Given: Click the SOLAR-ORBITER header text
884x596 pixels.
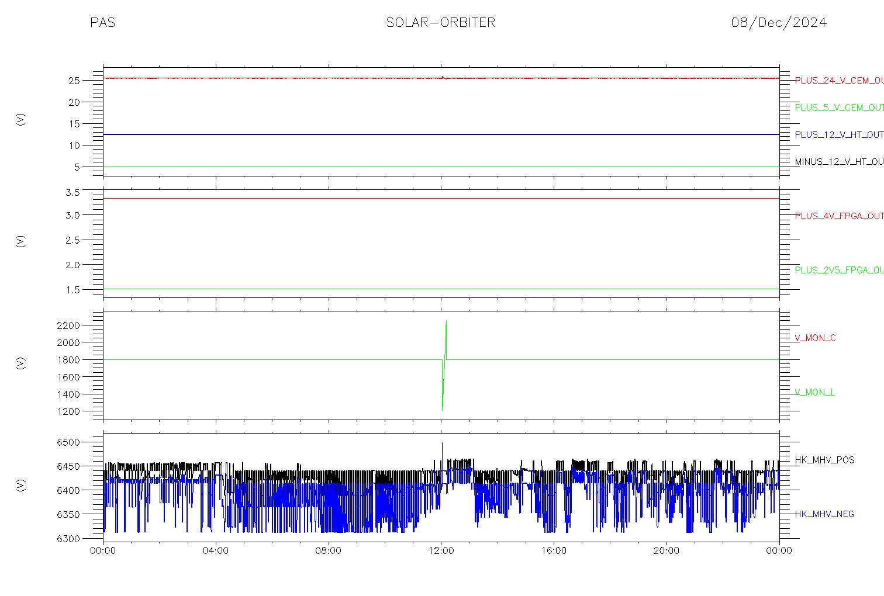Looking at the screenshot, I should 441,22.
